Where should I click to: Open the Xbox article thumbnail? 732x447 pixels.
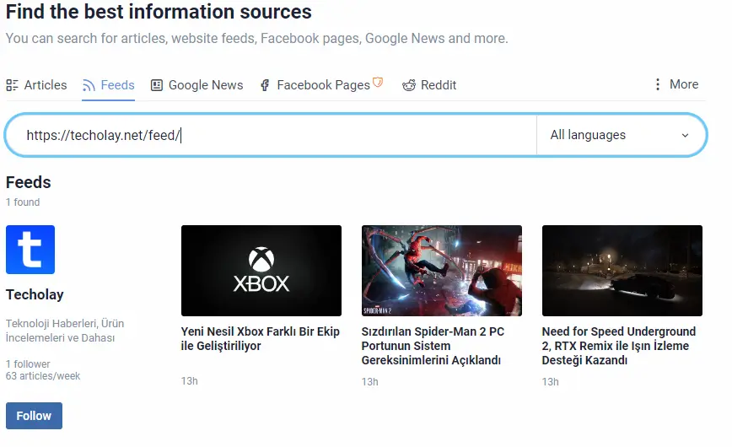pos(261,271)
